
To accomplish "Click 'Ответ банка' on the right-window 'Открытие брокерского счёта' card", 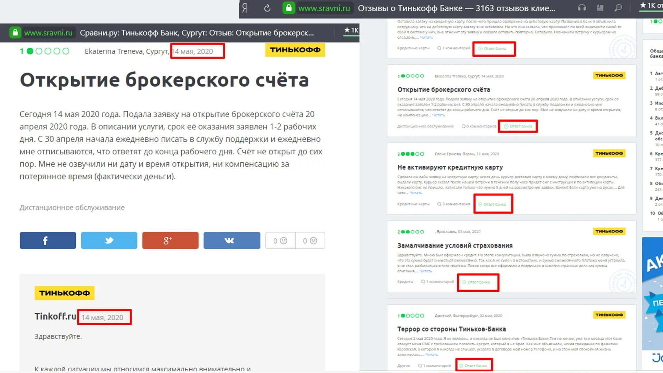I will (x=518, y=126).
